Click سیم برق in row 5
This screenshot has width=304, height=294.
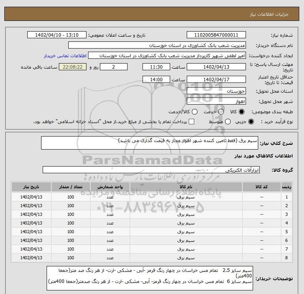(x=186, y=232)
